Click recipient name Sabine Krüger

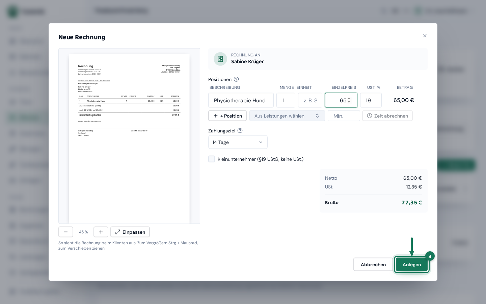click(247, 61)
